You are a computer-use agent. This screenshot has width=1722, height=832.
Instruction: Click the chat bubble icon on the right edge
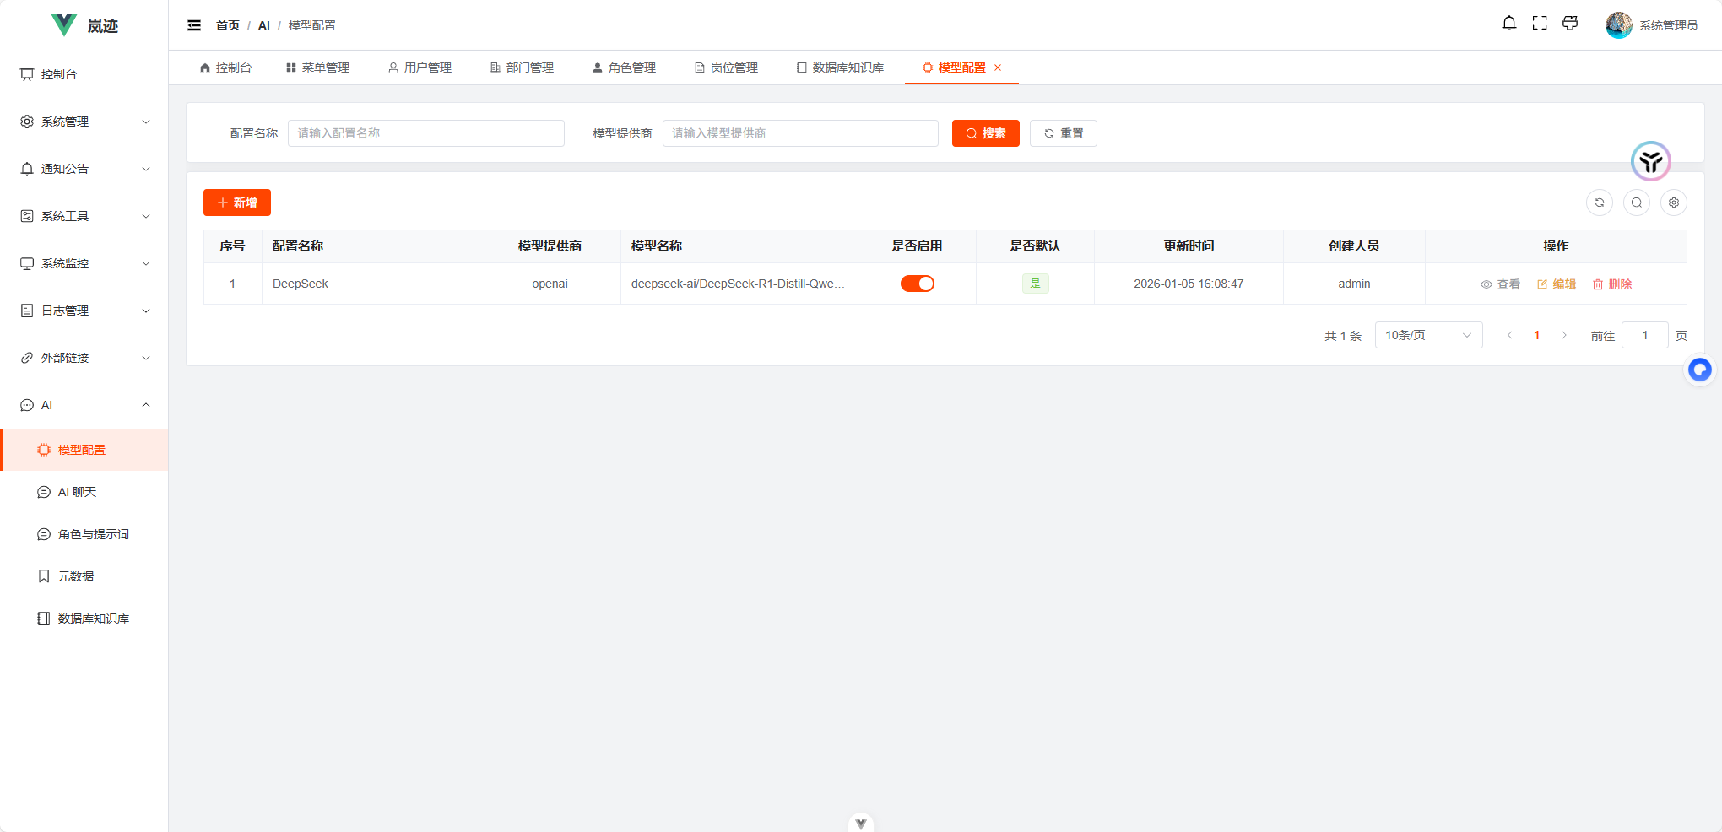pyautogui.click(x=1700, y=370)
